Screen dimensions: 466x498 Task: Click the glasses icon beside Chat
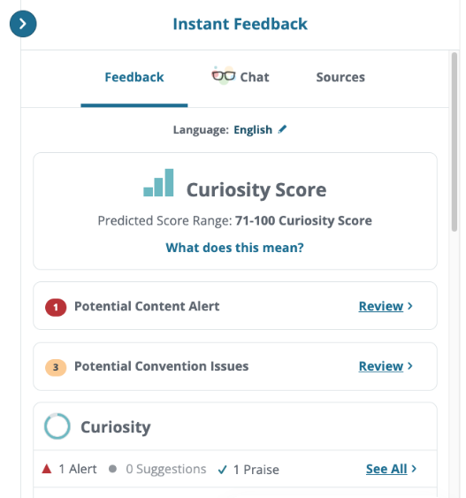pos(224,75)
